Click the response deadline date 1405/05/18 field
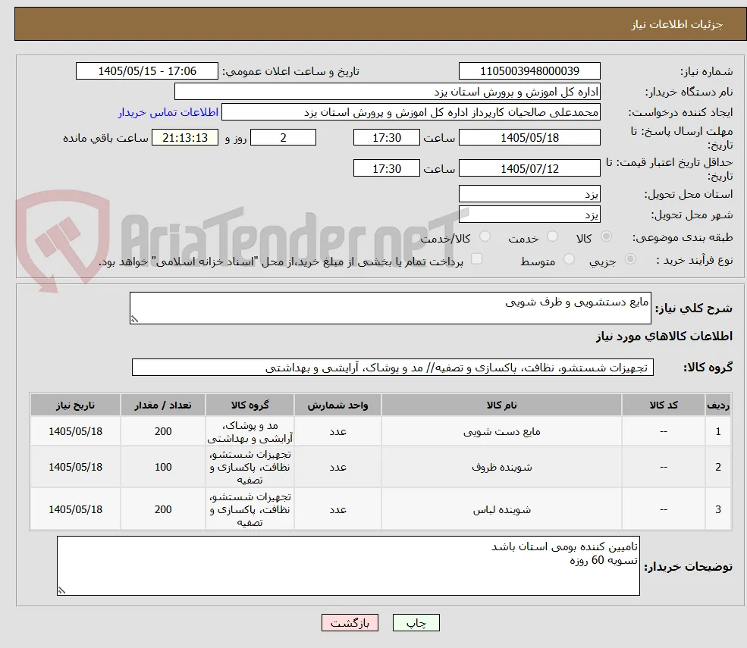The width and height of the screenshot is (747, 648). (x=529, y=138)
